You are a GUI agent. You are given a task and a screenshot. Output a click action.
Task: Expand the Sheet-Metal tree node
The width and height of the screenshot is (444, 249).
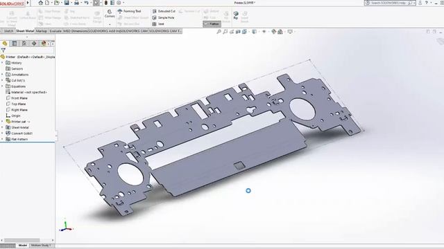(x=2, y=127)
